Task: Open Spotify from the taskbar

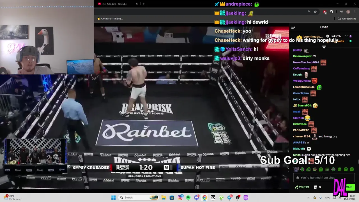Action: (188, 198)
